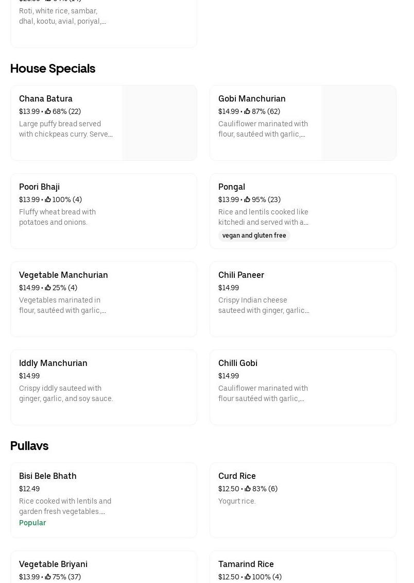
Task: Click thumbs-up icon on Vegetable Briyani
Action: click(48, 577)
